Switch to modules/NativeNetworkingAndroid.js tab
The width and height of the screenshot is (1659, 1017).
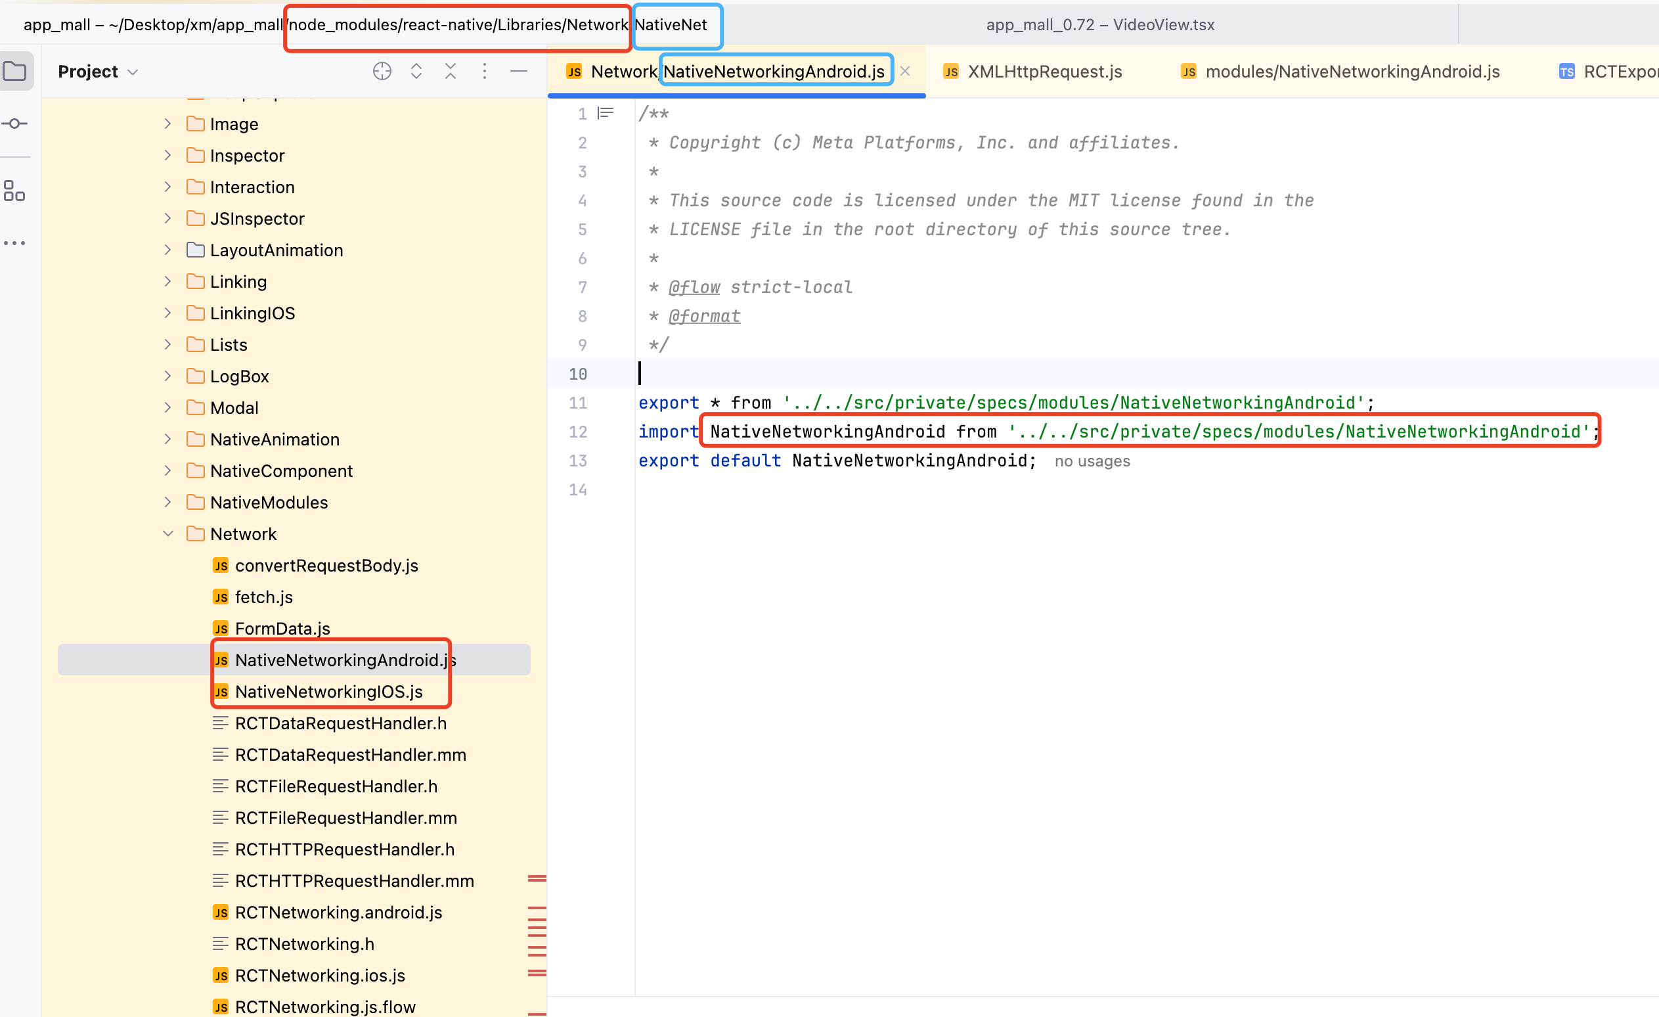pos(1352,72)
